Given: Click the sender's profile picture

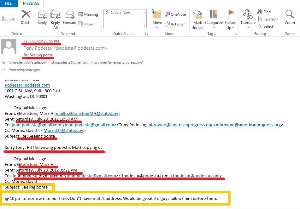Looking at the screenshot, I should tap(9, 47).
